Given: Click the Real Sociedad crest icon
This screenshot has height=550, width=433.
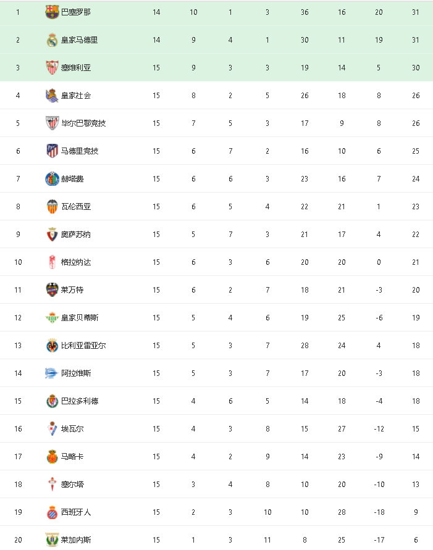Looking at the screenshot, I should (x=52, y=96).
